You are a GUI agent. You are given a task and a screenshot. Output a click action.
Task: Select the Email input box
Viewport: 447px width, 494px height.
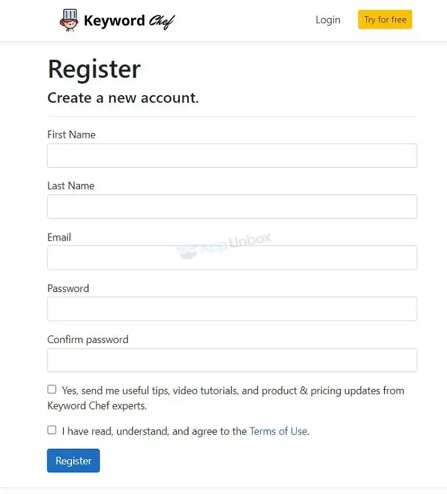(x=232, y=257)
